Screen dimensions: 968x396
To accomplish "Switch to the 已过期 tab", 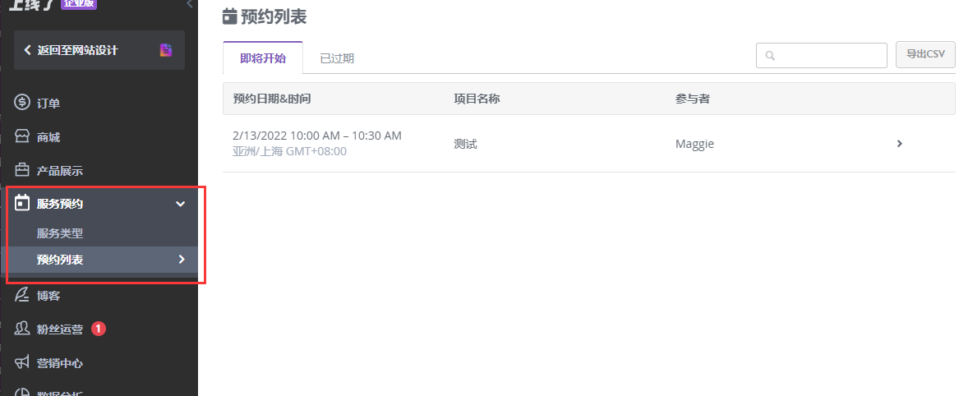I will [x=337, y=58].
